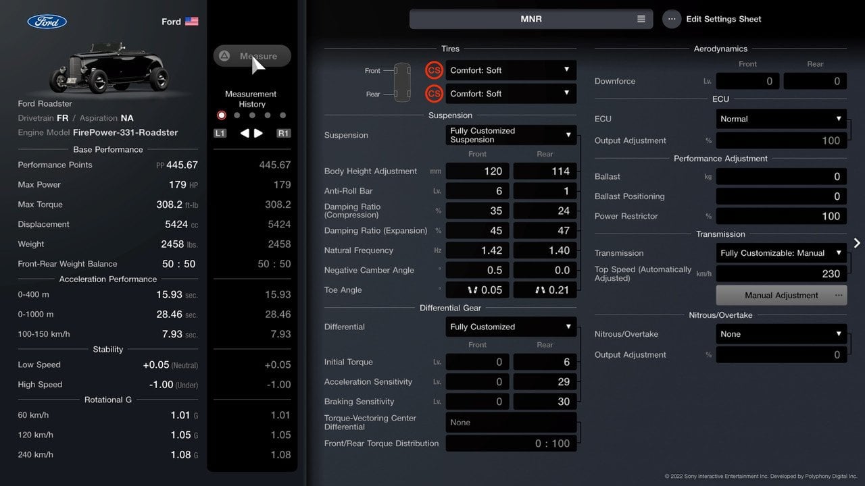865x486 pixels.
Task: Select front Downforce value field
Action: click(747, 81)
